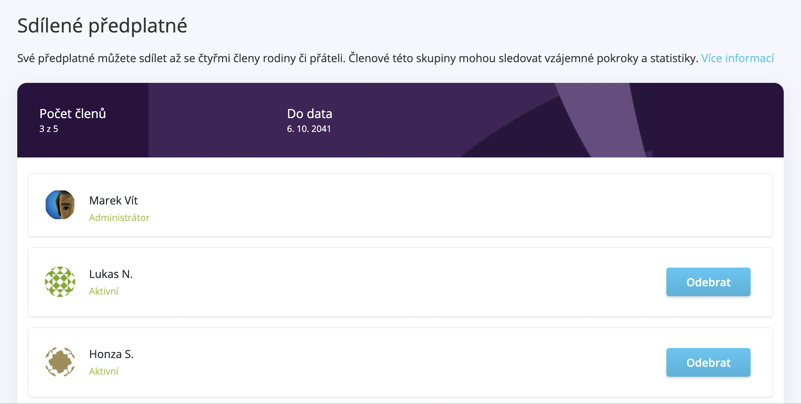Click the Do data label

click(309, 114)
